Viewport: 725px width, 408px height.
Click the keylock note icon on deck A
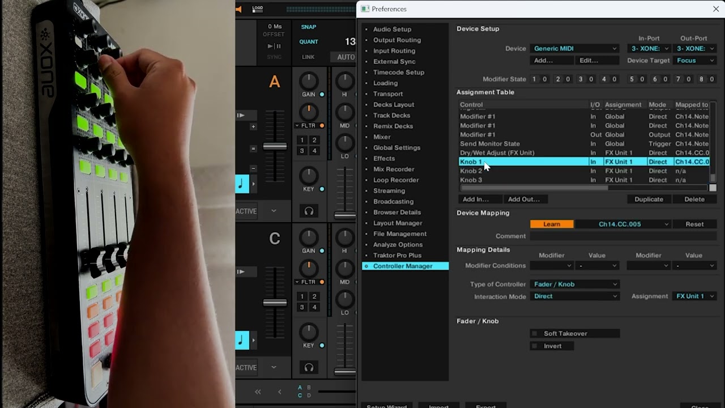[242, 184]
